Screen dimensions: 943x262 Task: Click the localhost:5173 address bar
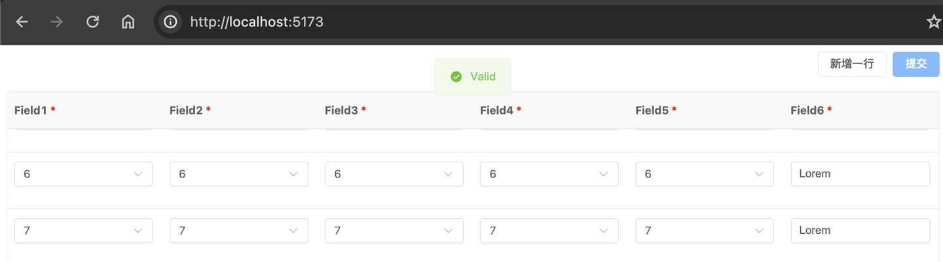(458, 22)
